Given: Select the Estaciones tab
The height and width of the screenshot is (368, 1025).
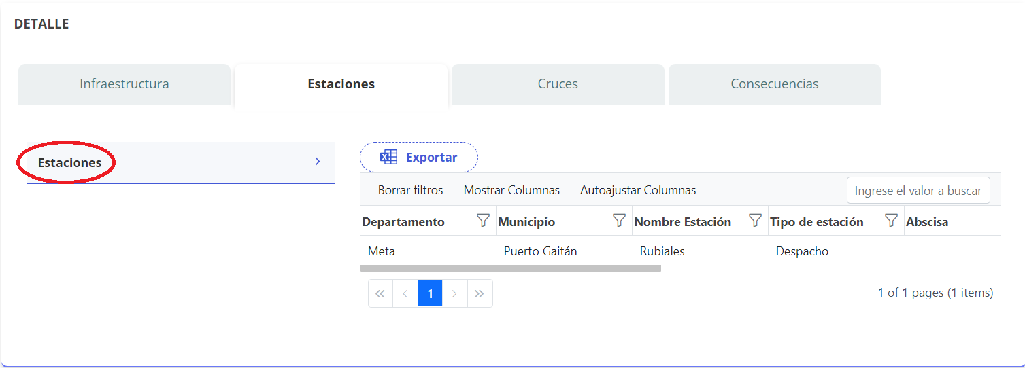Looking at the screenshot, I should click(x=341, y=84).
